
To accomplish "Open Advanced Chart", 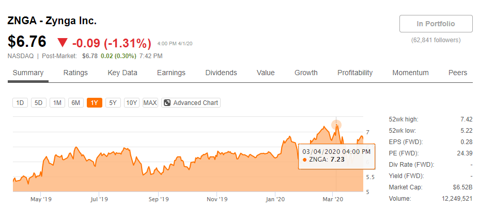I will 191,103.
